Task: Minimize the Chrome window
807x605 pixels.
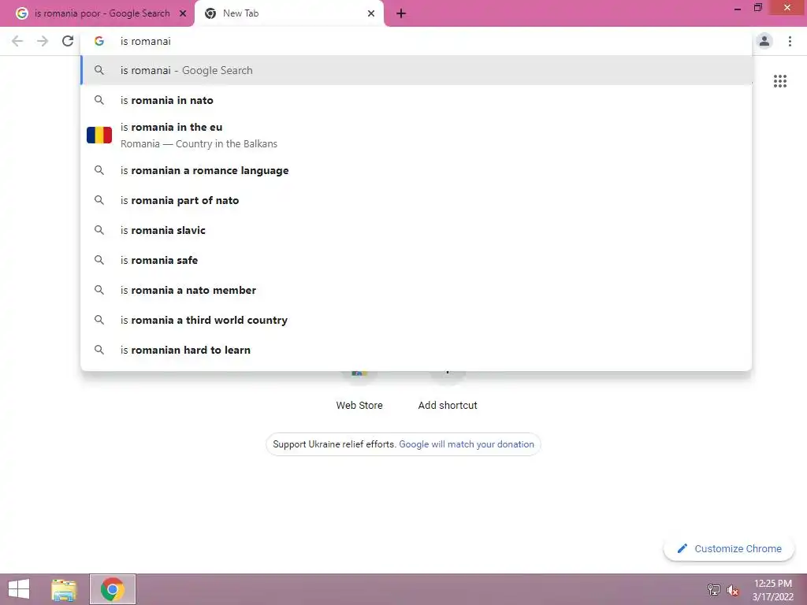Action: pyautogui.click(x=737, y=8)
